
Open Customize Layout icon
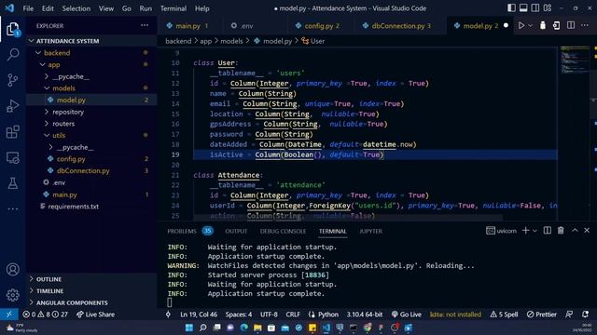point(548,8)
